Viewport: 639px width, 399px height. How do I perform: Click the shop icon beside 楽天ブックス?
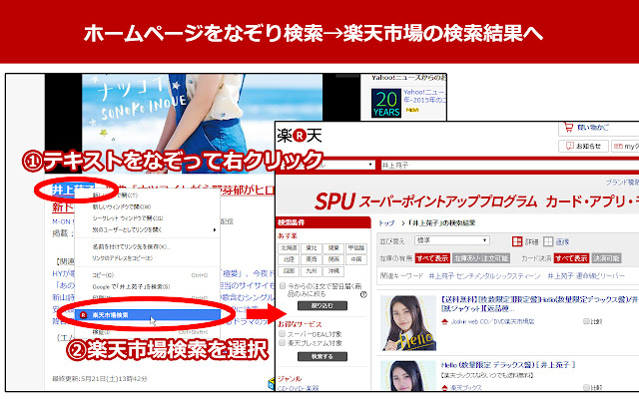pos(445,387)
